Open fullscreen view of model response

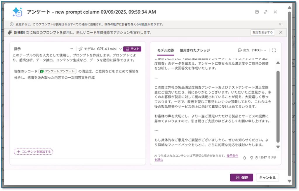point(274,50)
